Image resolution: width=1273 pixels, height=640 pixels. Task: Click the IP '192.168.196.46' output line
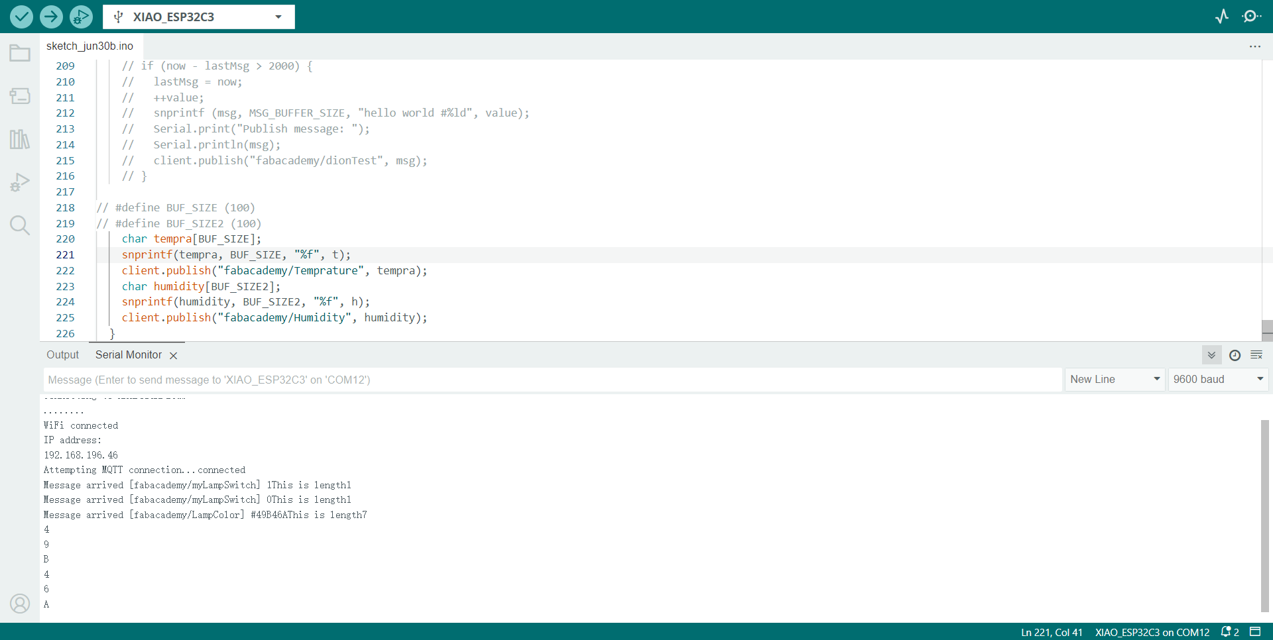click(x=81, y=455)
